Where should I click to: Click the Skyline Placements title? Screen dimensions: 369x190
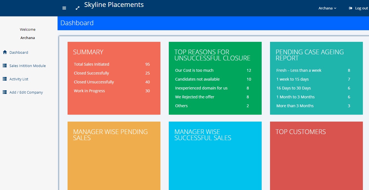[114, 5]
